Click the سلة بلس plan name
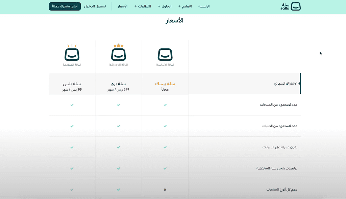The width and height of the screenshot is (346, 199). click(x=72, y=84)
